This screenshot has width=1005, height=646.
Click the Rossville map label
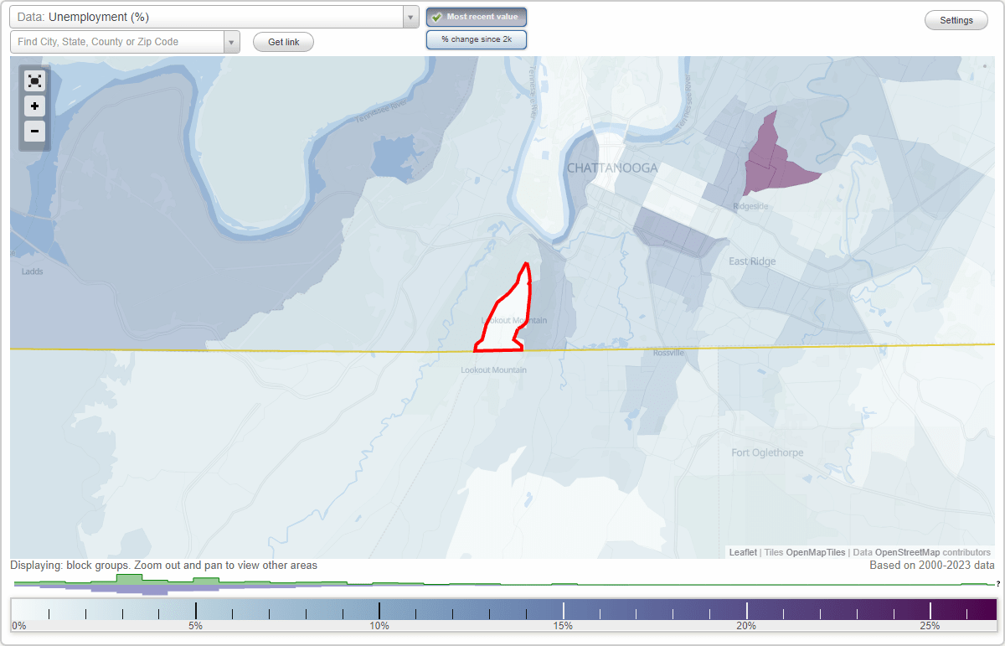pos(668,353)
